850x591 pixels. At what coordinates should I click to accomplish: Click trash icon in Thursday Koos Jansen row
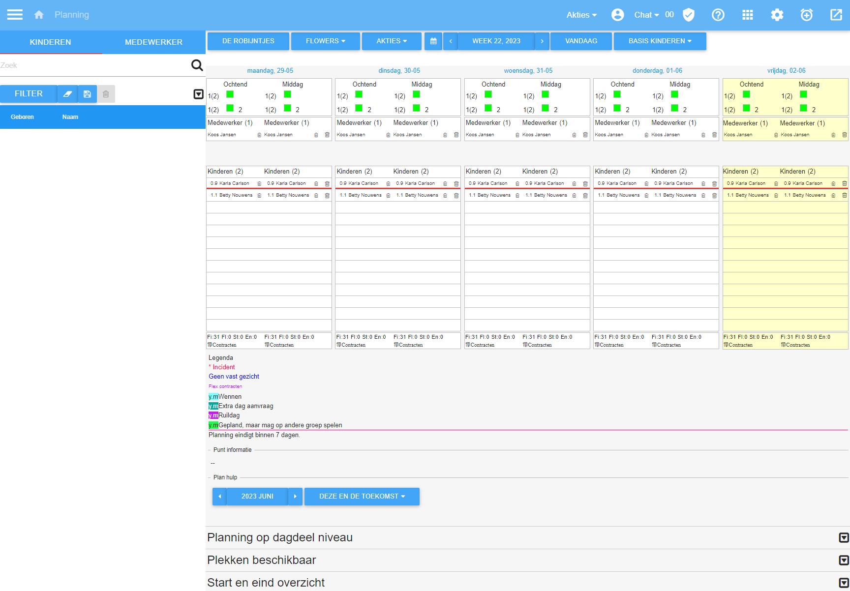(x=714, y=135)
